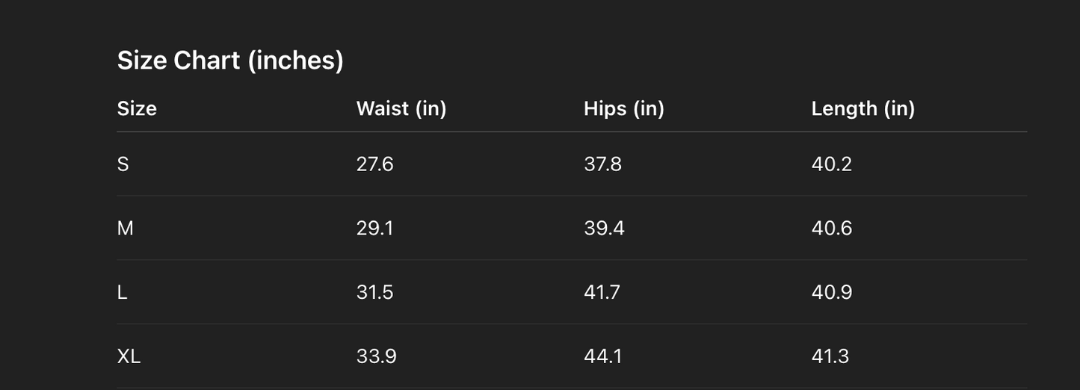Click the 41.3 length cell for XL
Image resolution: width=1080 pixels, height=390 pixels.
click(830, 356)
